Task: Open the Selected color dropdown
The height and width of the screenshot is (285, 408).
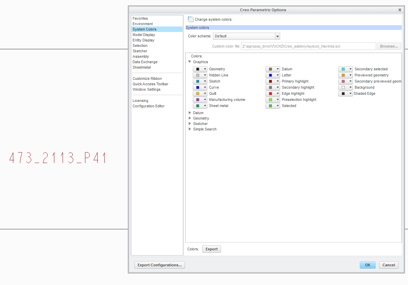Action: 273,106
